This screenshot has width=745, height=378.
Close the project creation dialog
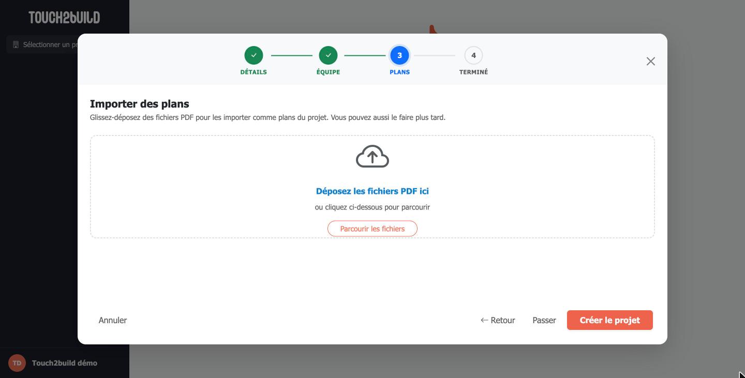(x=651, y=62)
